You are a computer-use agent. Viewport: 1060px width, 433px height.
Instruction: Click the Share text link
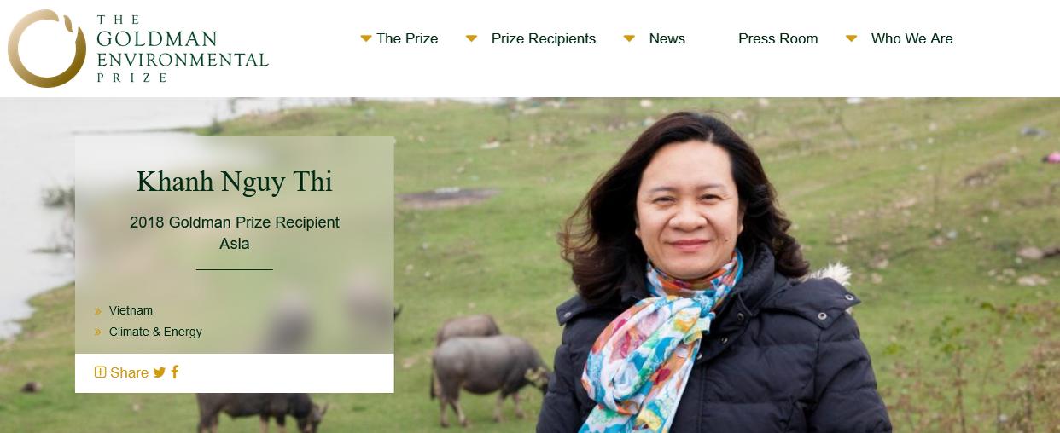click(129, 372)
